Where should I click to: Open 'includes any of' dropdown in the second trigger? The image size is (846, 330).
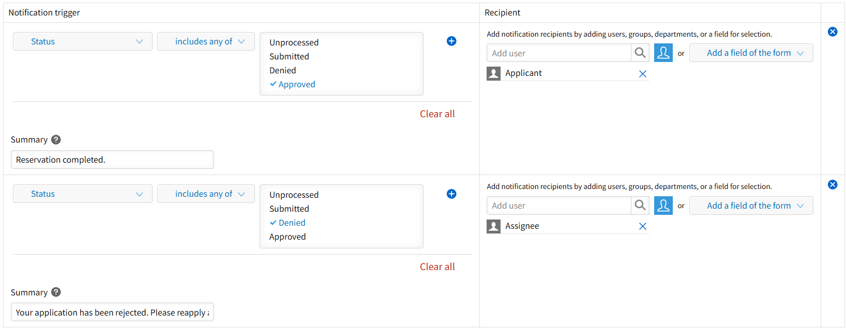click(x=206, y=194)
